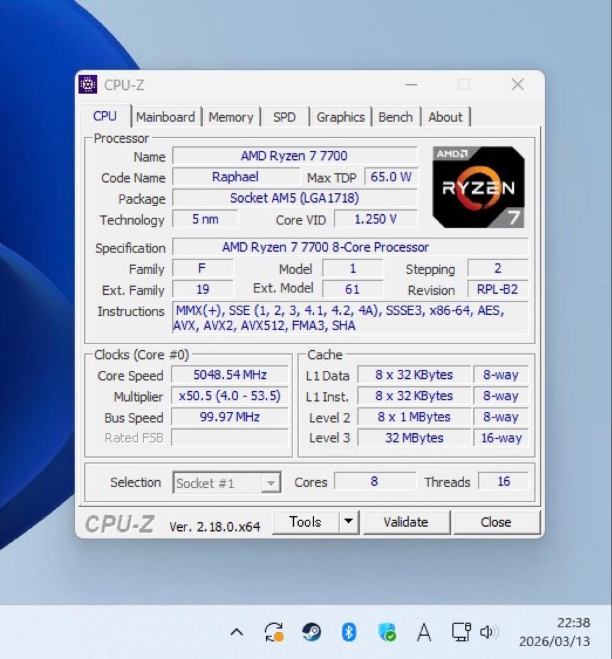Switch to the SPD tab
The image size is (612, 659).
pyautogui.click(x=285, y=117)
